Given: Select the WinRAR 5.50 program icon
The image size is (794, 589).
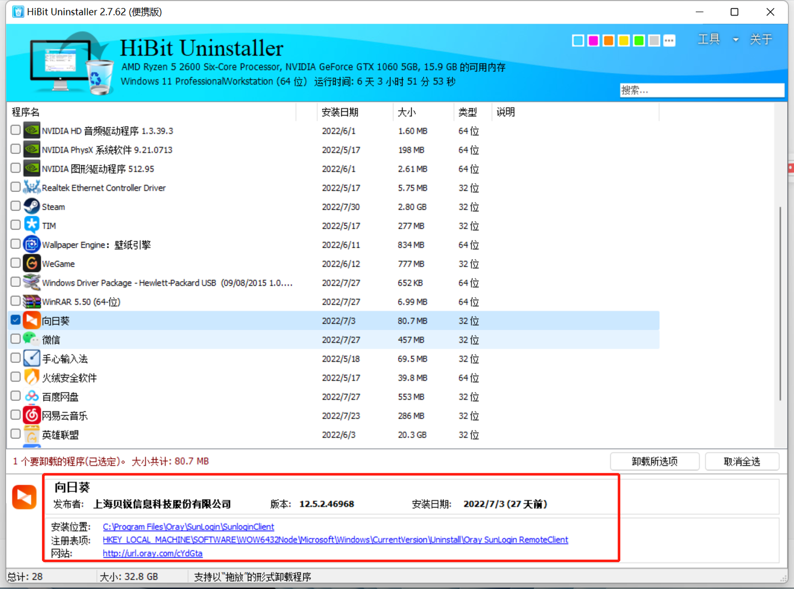Looking at the screenshot, I should click(32, 301).
